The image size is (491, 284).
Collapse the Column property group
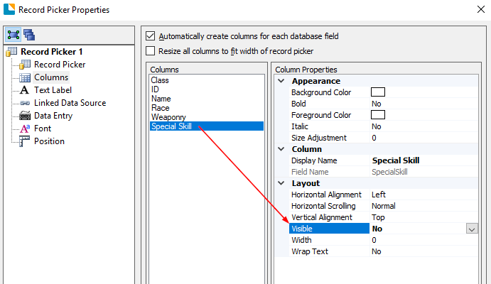click(x=281, y=149)
